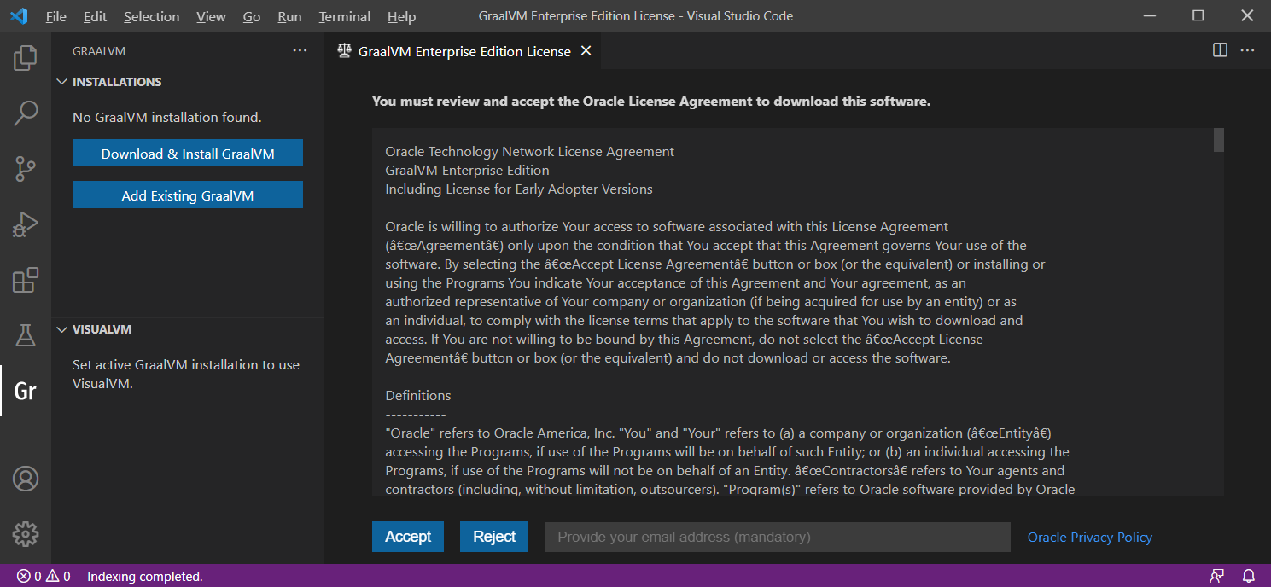Open the feedback icon in status bar
Screen dimensions: 1271x587
pos(1217,577)
